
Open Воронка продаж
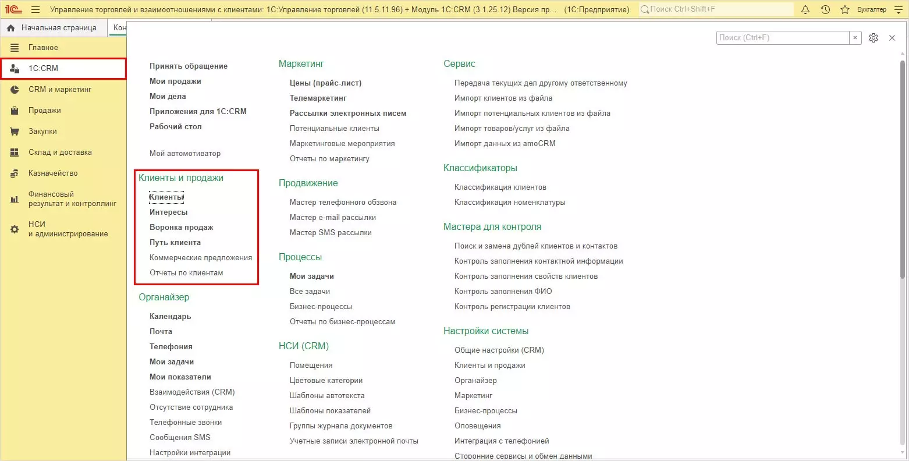click(182, 228)
